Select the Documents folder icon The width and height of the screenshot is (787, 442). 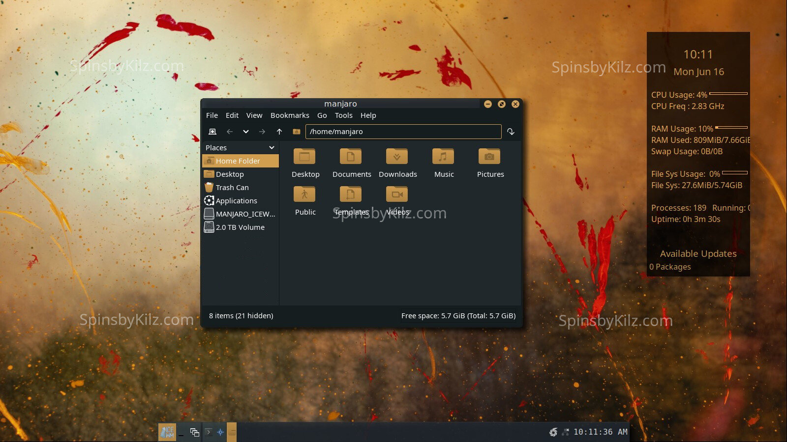[x=351, y=157]
